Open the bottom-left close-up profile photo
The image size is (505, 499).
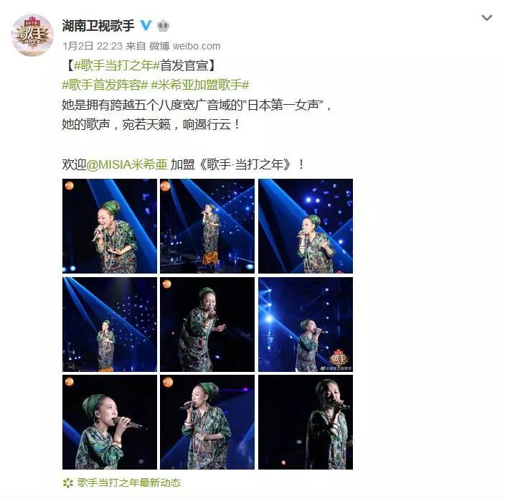(110, 422)
